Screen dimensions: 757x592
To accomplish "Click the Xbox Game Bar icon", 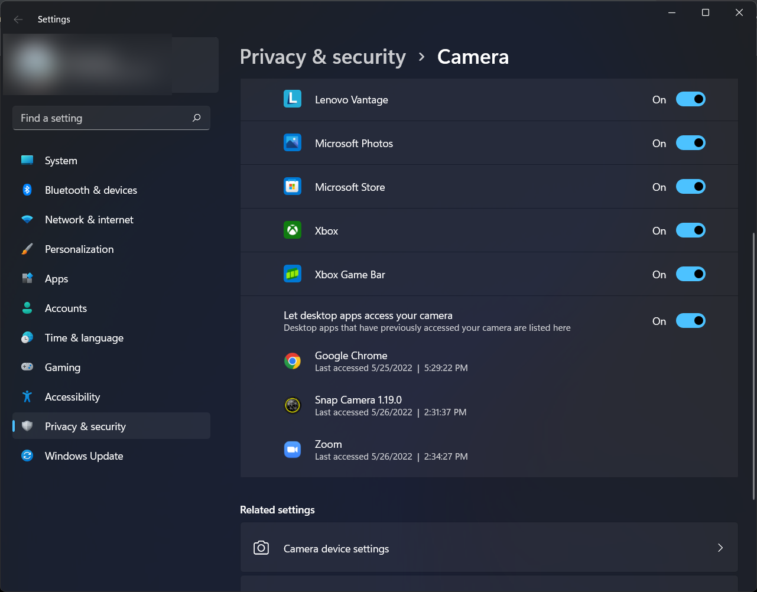I will click(293, 274).
